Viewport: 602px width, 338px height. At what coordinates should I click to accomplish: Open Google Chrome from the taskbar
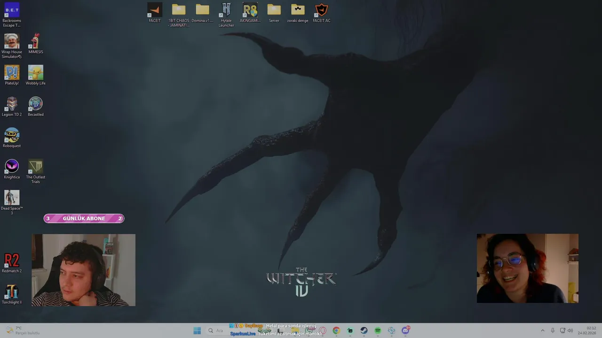click(336, 330)
